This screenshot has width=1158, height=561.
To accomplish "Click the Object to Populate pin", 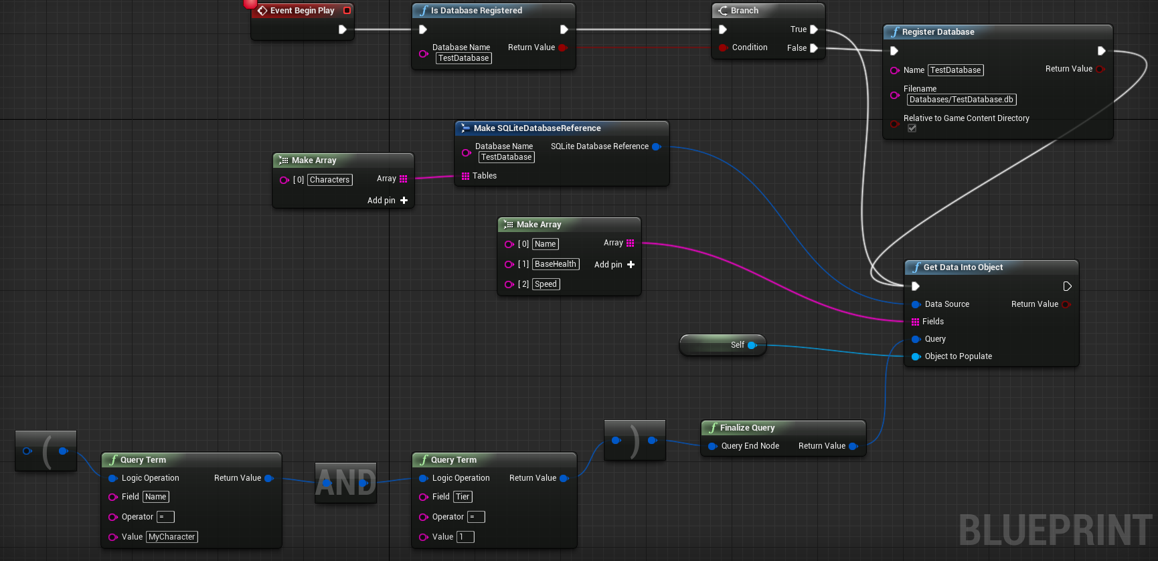I will 916,356.
